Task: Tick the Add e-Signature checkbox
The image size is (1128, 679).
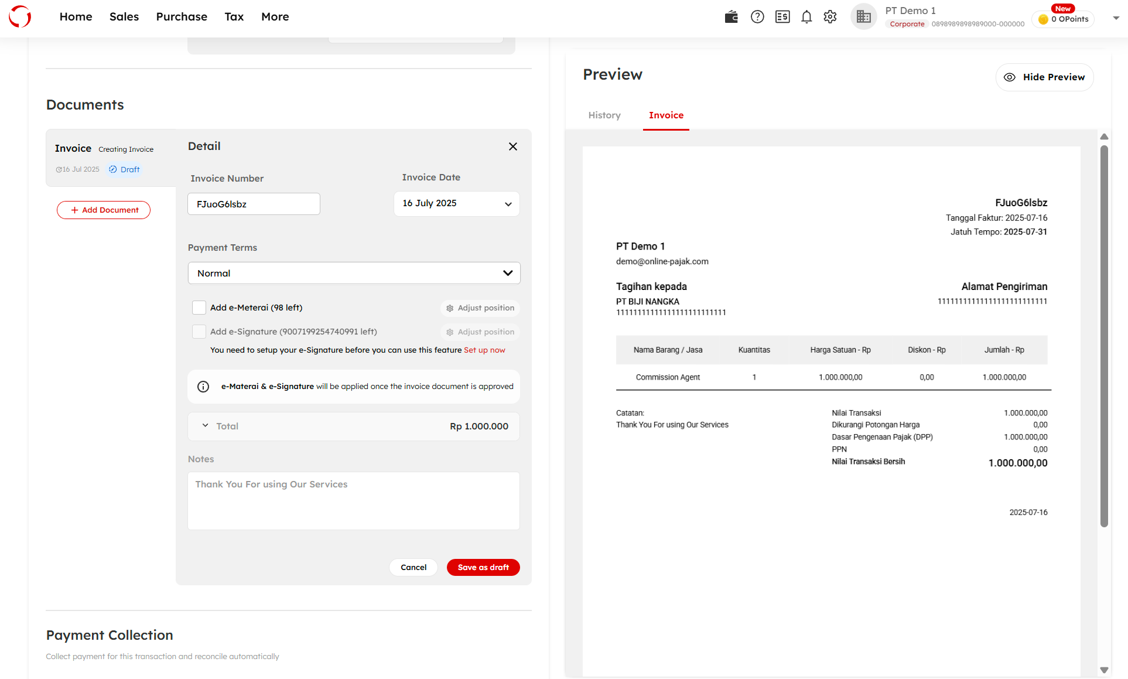Action: 199,332
